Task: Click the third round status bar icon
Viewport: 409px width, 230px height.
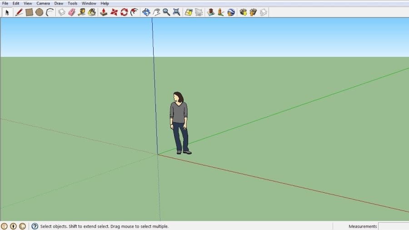Action: [22, 226]
